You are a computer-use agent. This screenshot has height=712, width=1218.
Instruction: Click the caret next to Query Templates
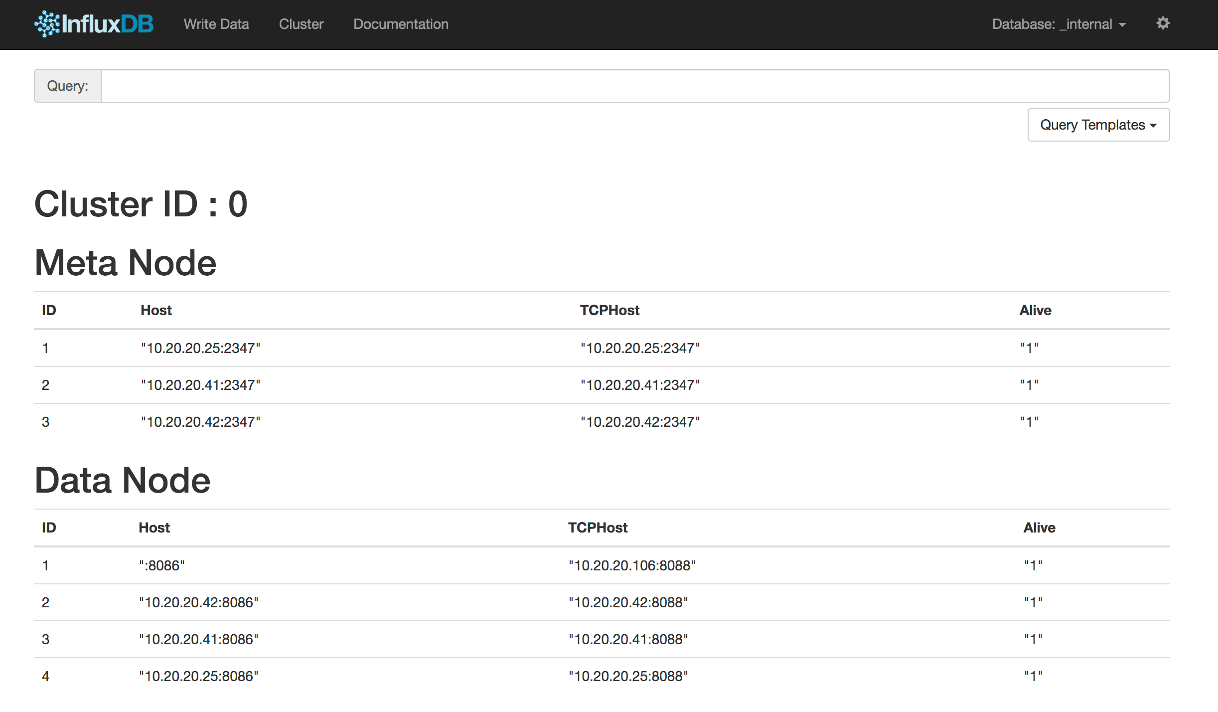tap(1152, 126)
